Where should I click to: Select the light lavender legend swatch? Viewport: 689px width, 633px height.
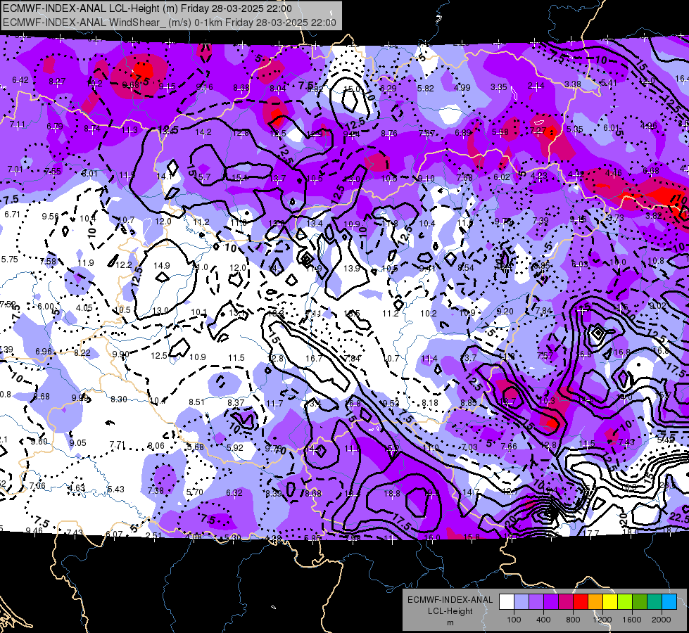(522, 602)
